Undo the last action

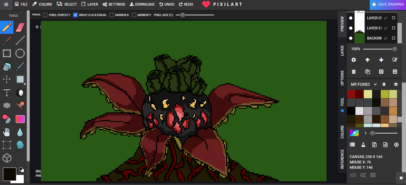coord(167,4)
